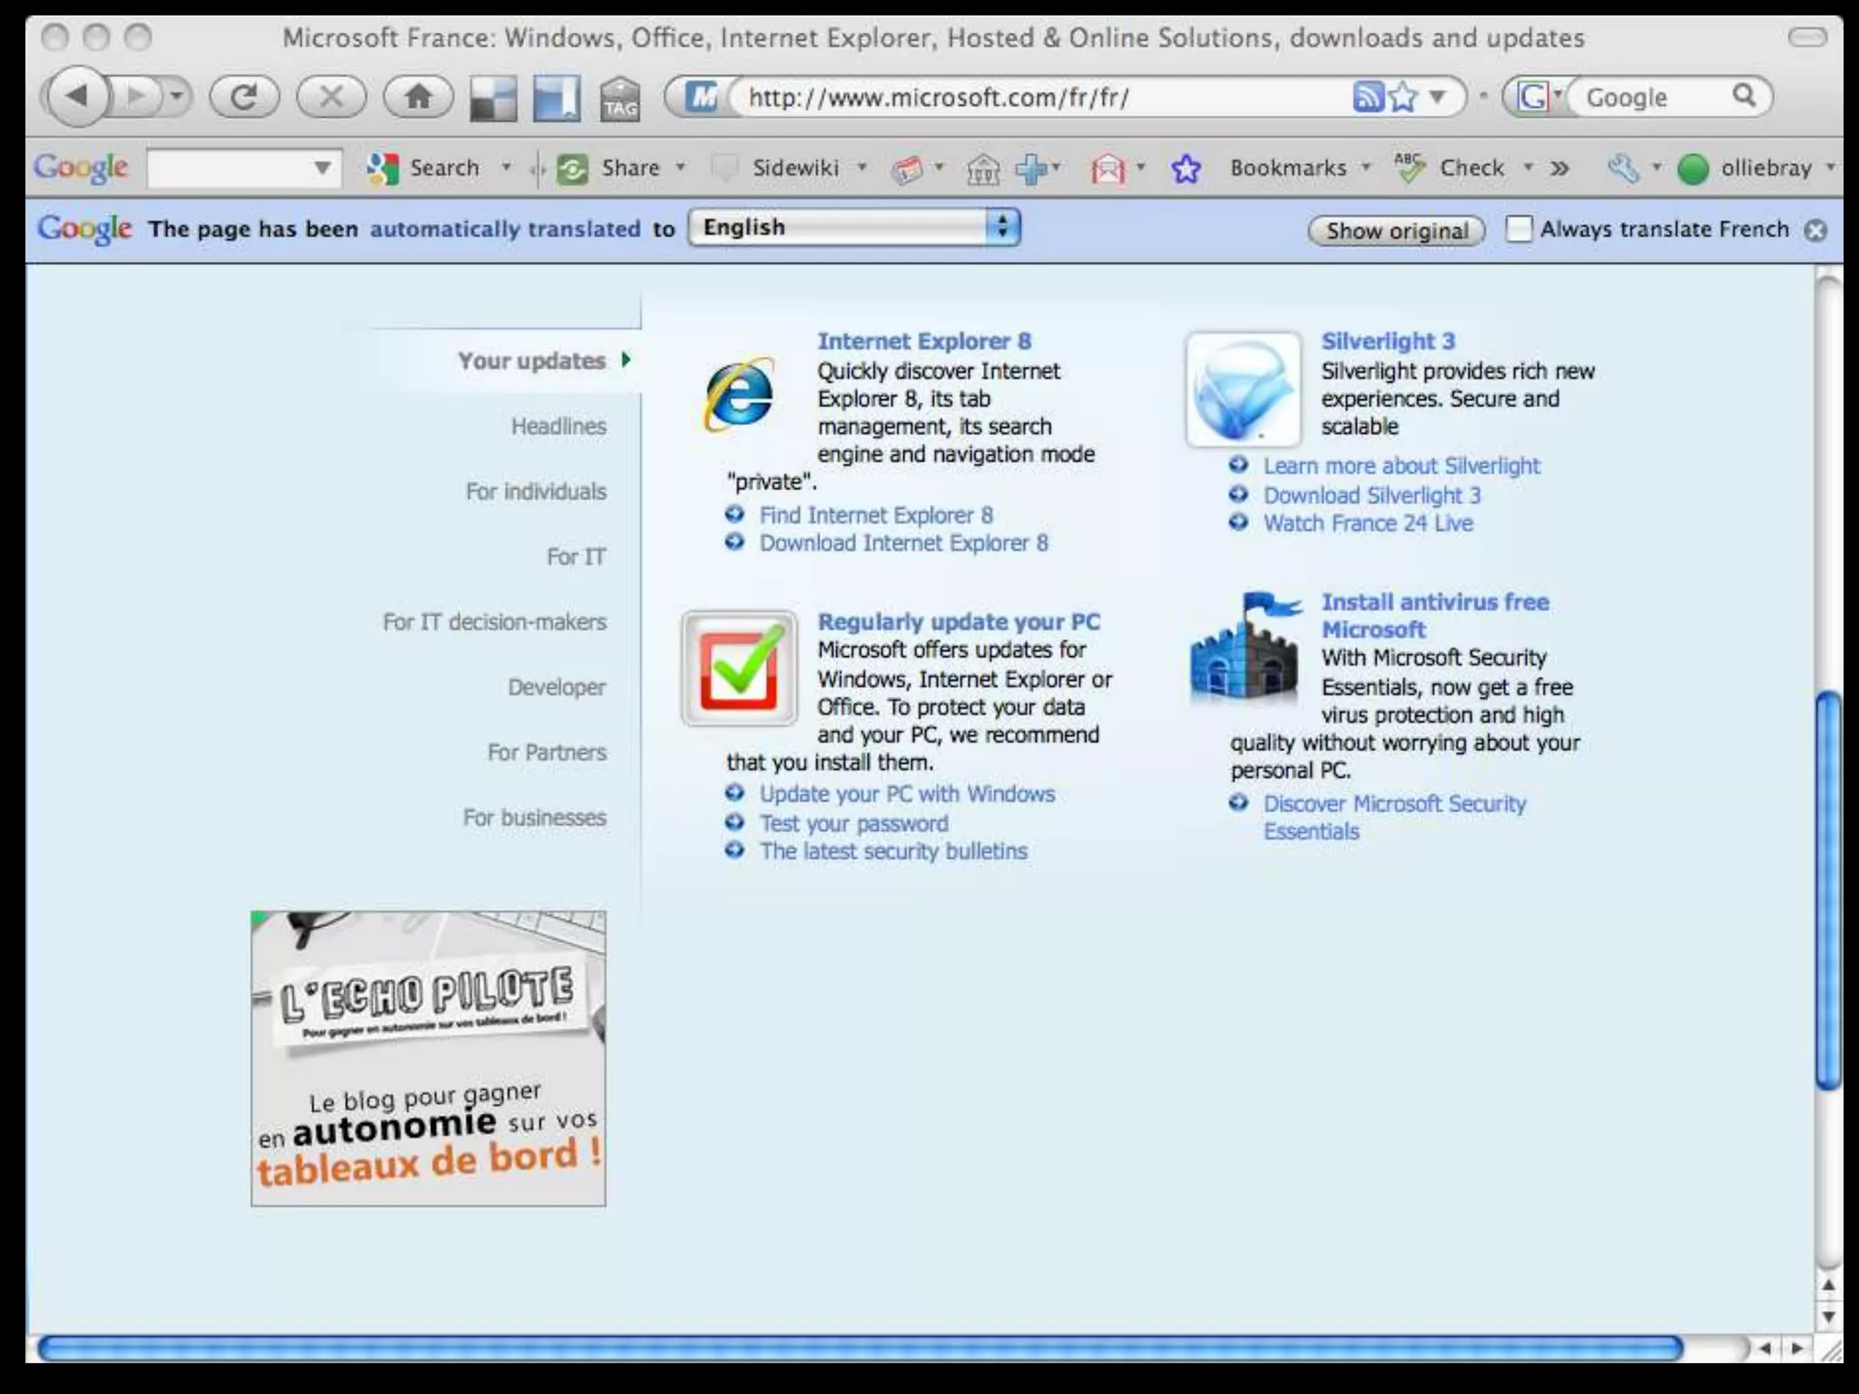Enable Always translate French checkbox
Screen dimensions: 1859x1394
click(x=1519, y=229)
